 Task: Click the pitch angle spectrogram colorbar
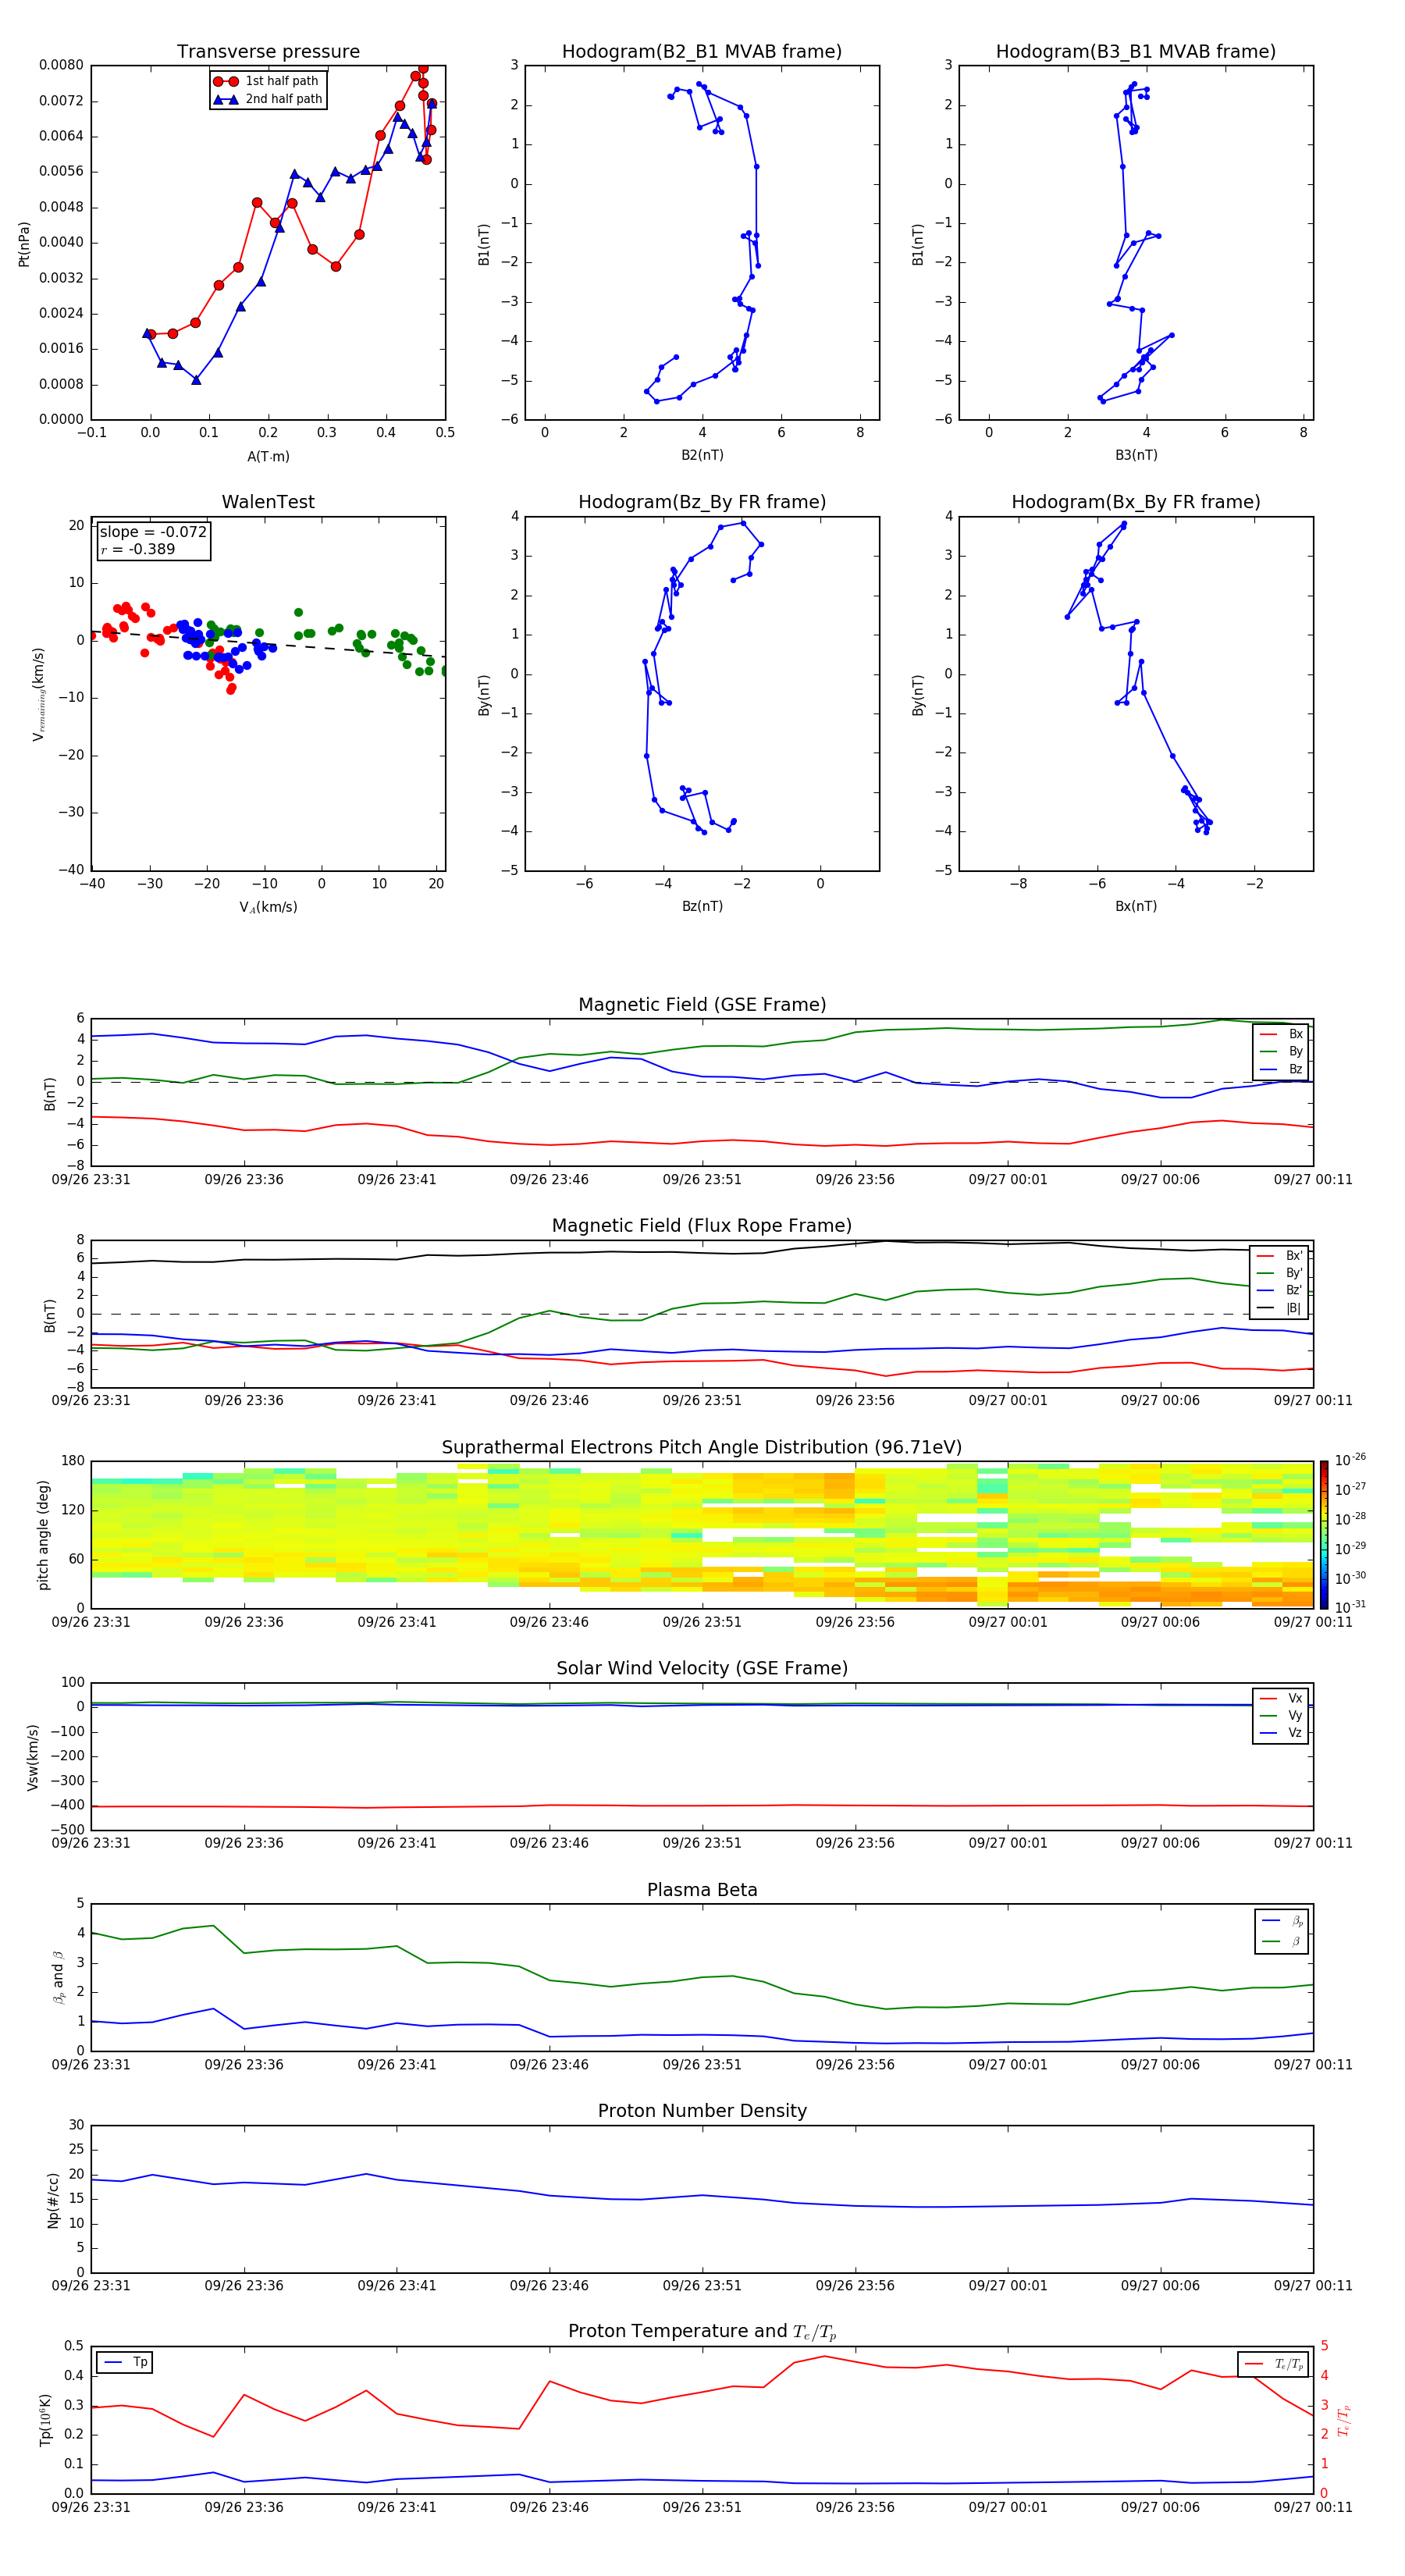tap(1323, 1535)
